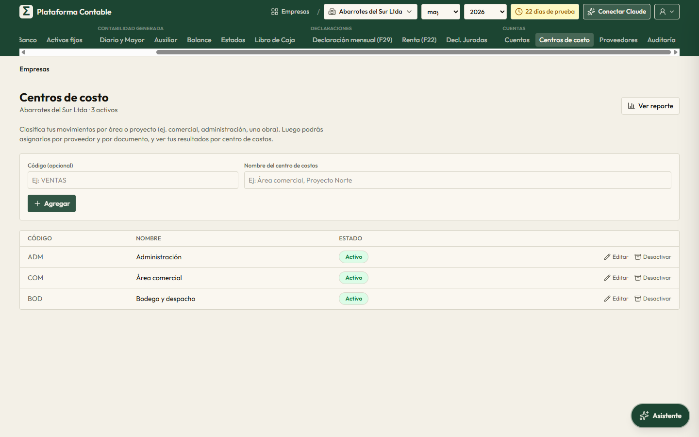Click chart icon on Ver reporte
Screen dimensions: 699x437
click(632, 106)
